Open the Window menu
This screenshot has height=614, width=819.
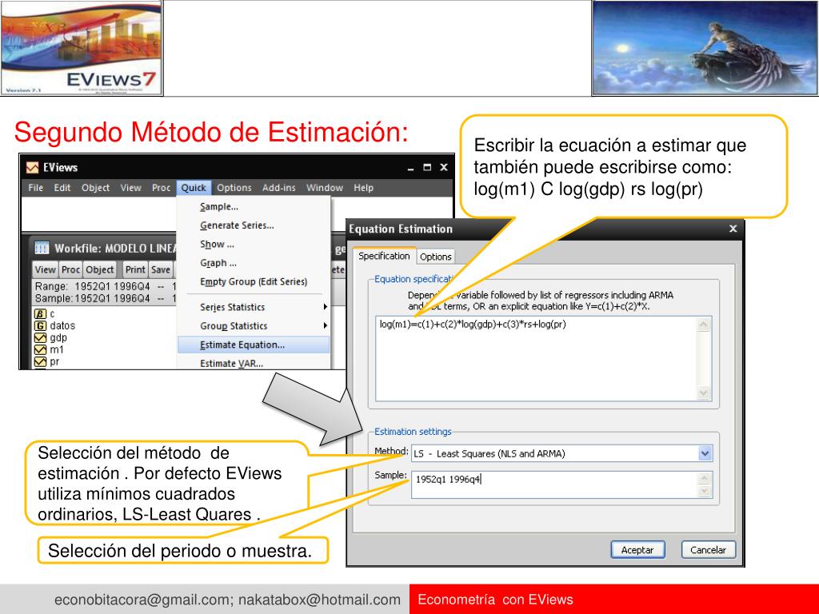click(325, 188)
